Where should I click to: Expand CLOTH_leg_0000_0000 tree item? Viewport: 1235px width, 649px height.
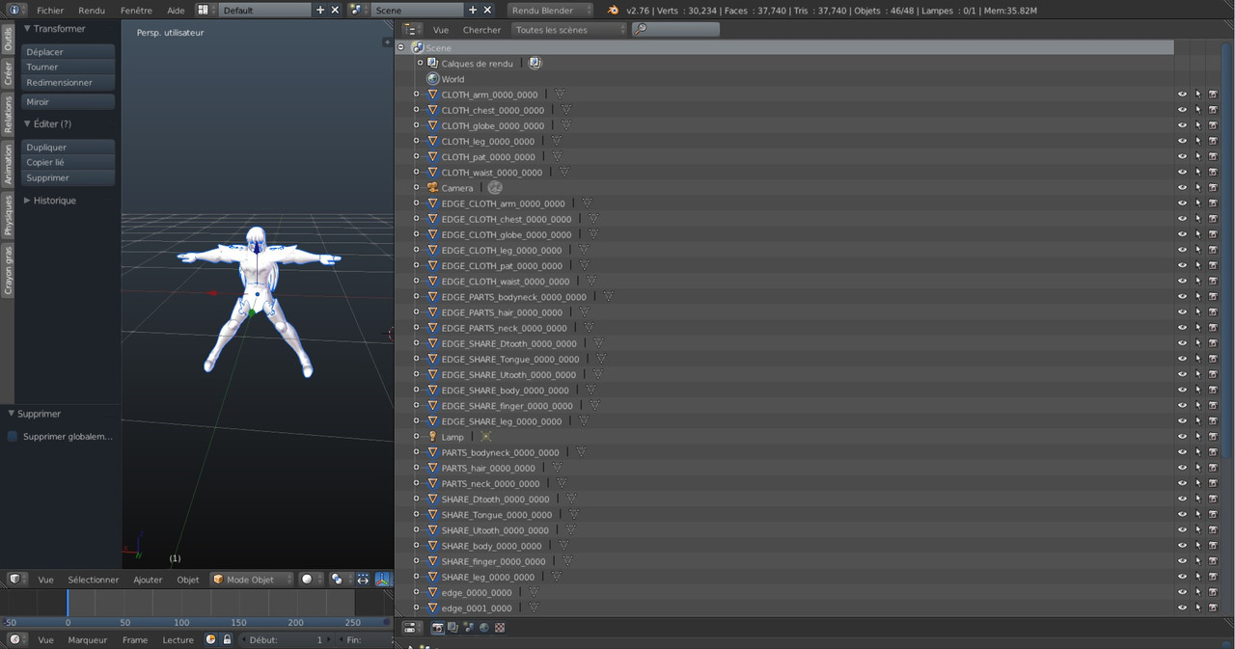(417, 141)
